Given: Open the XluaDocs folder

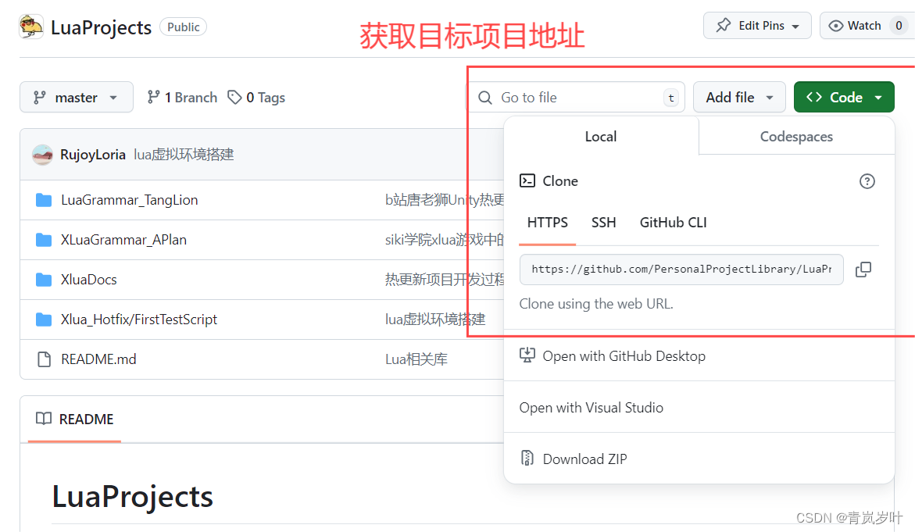Looking at the screenshot, I should [89, 280].
